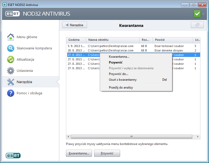Viewport: 209px width, 163px height.
Task: Sort by Nazwa obiektu column header
Action: (113, 40)
